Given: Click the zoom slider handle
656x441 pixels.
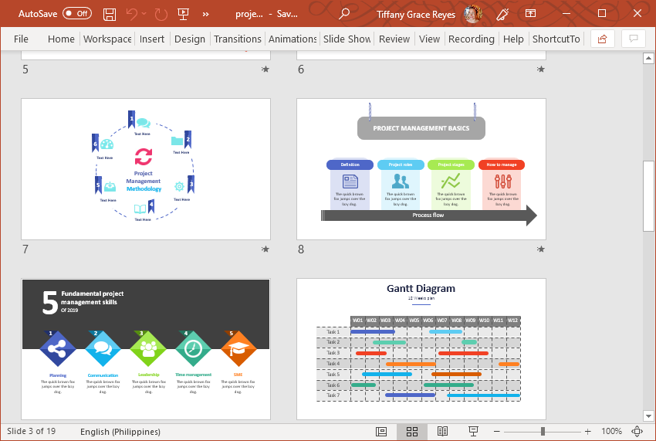Looking at the screenshot, I should [x=543, y=432].
